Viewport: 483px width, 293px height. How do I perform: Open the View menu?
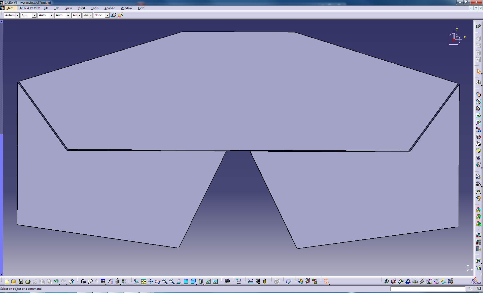(68, 8)
